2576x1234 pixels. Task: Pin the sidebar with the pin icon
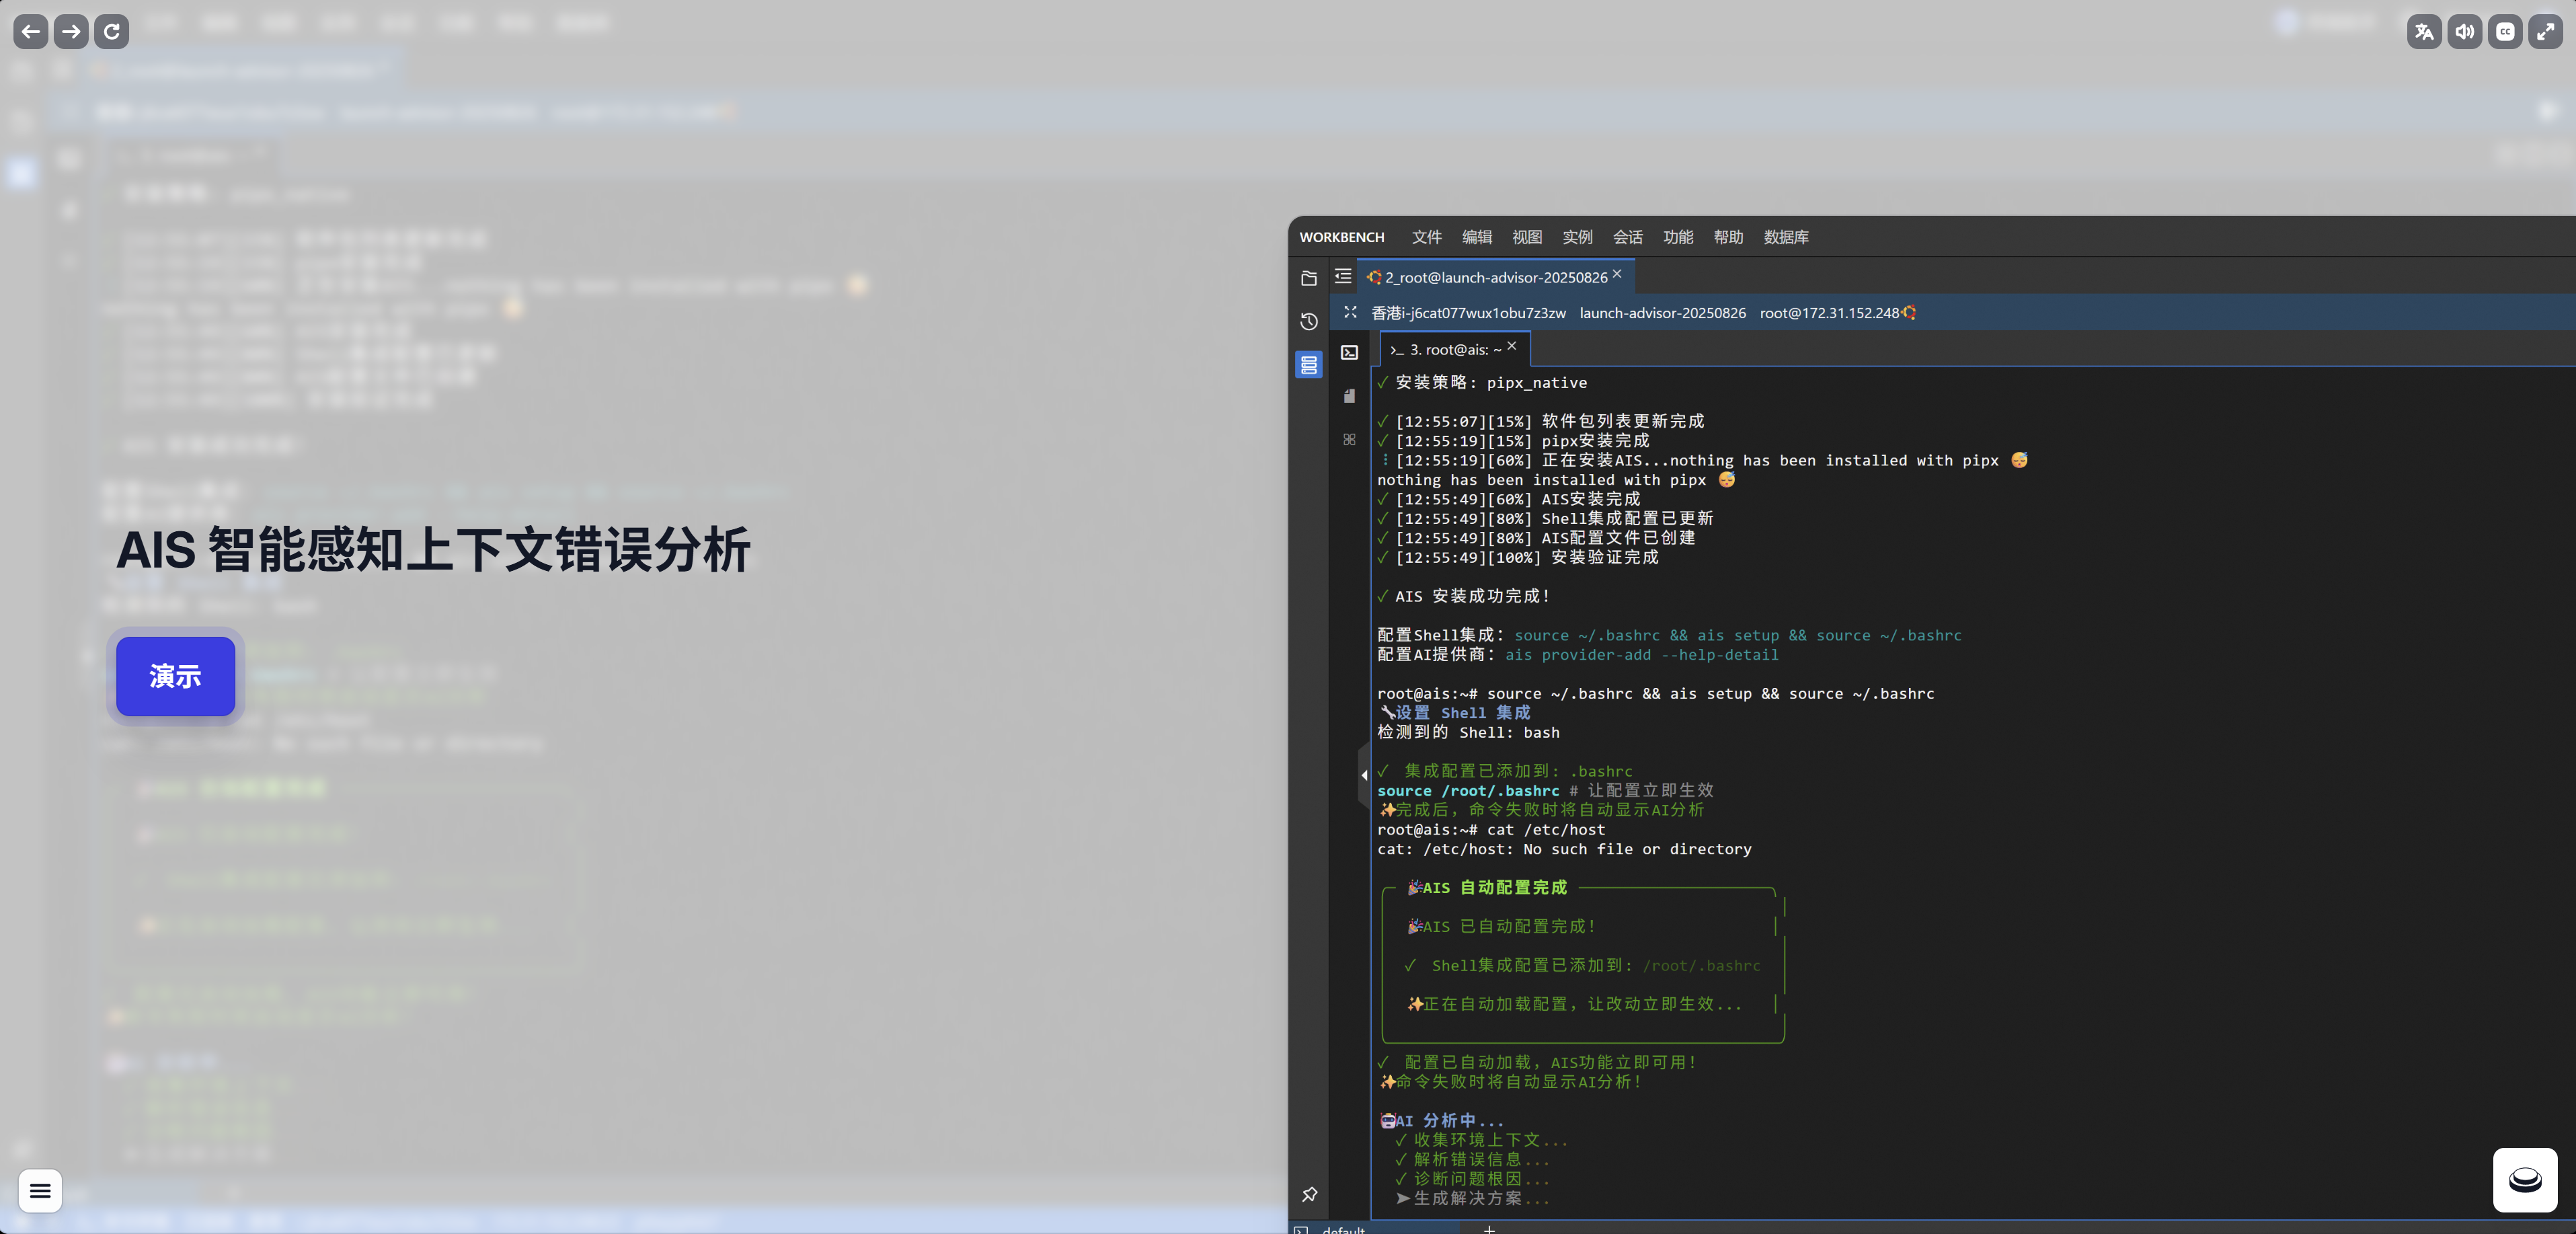(1309, 1194)
